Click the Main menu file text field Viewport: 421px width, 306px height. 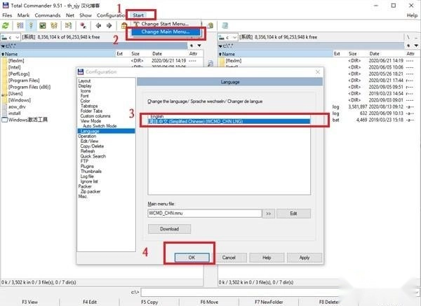click(x=203, y=213)
